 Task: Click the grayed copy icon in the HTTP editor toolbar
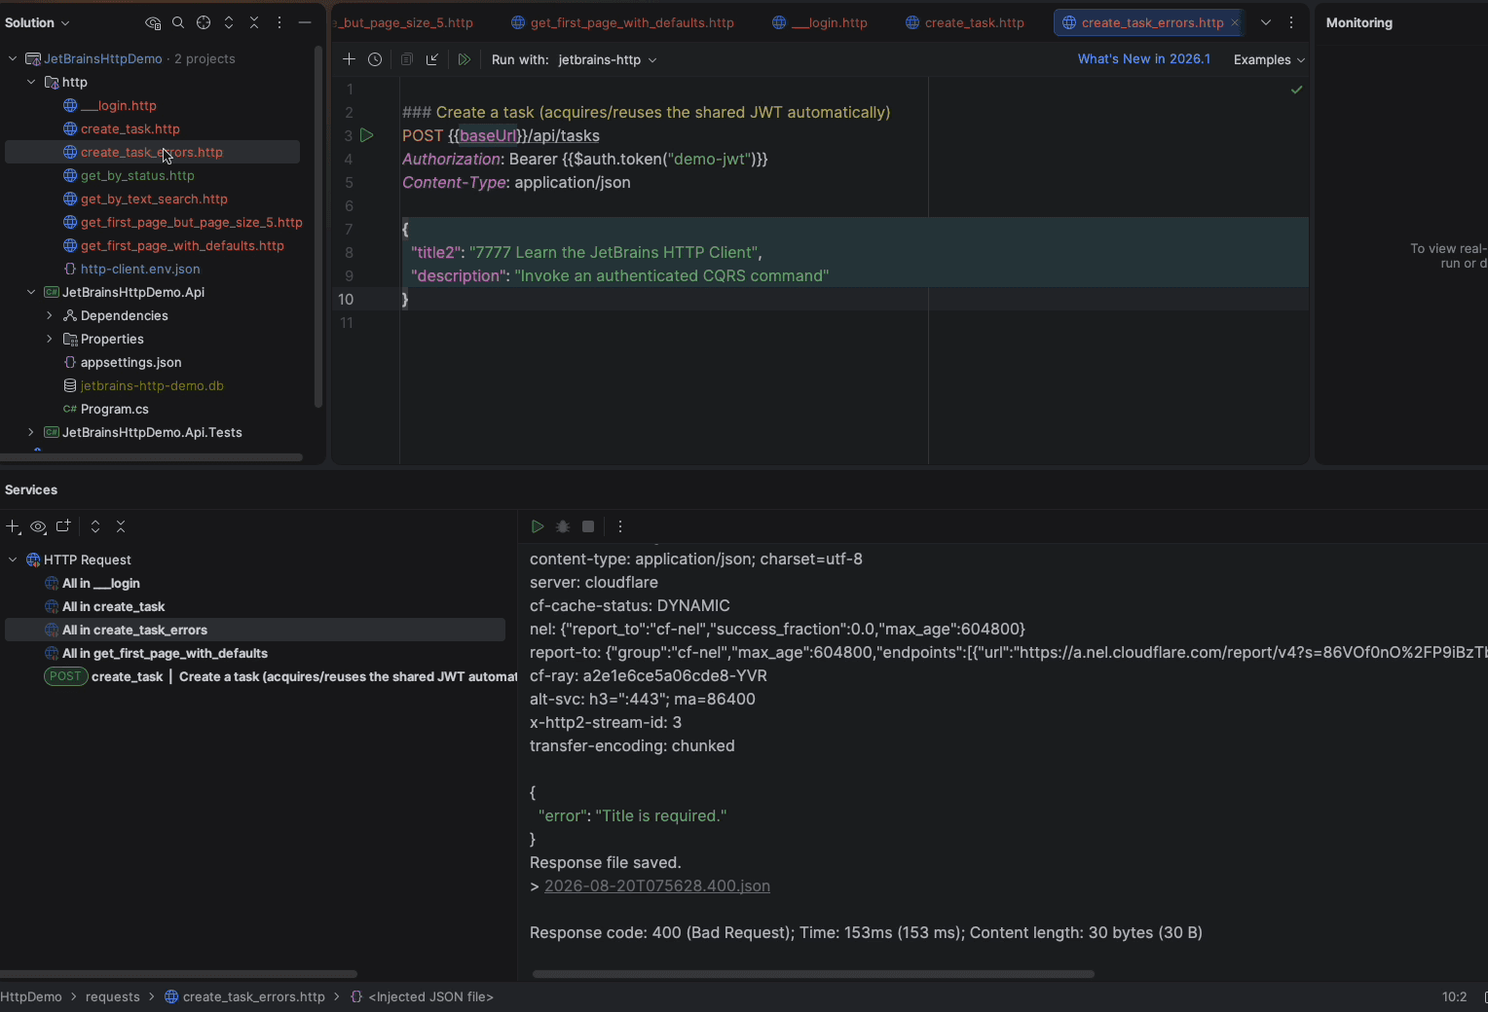(407, 59)
